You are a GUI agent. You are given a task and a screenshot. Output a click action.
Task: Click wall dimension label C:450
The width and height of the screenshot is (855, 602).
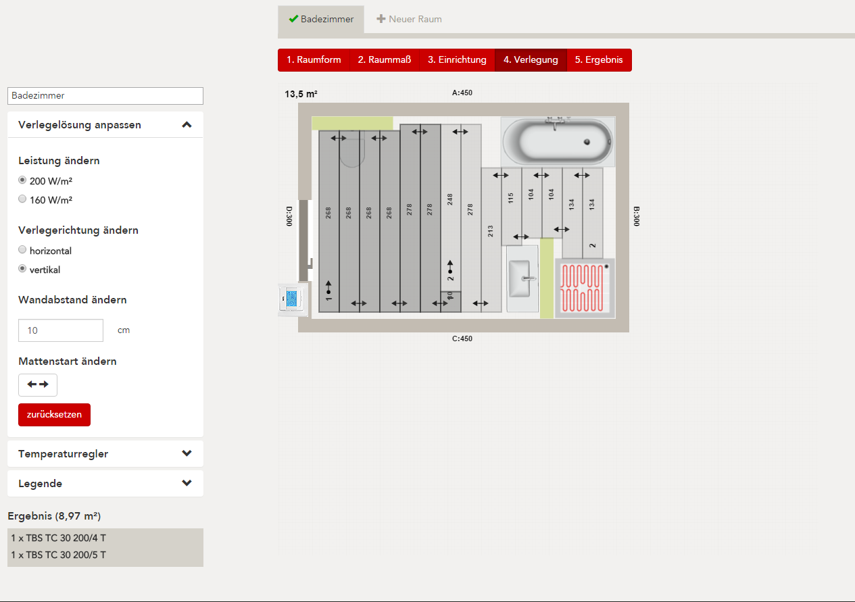coord(462,338)
